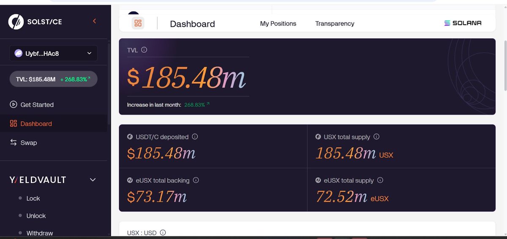
Task: Click the info icon beside USX total supply
Action: tap(376, 137)
